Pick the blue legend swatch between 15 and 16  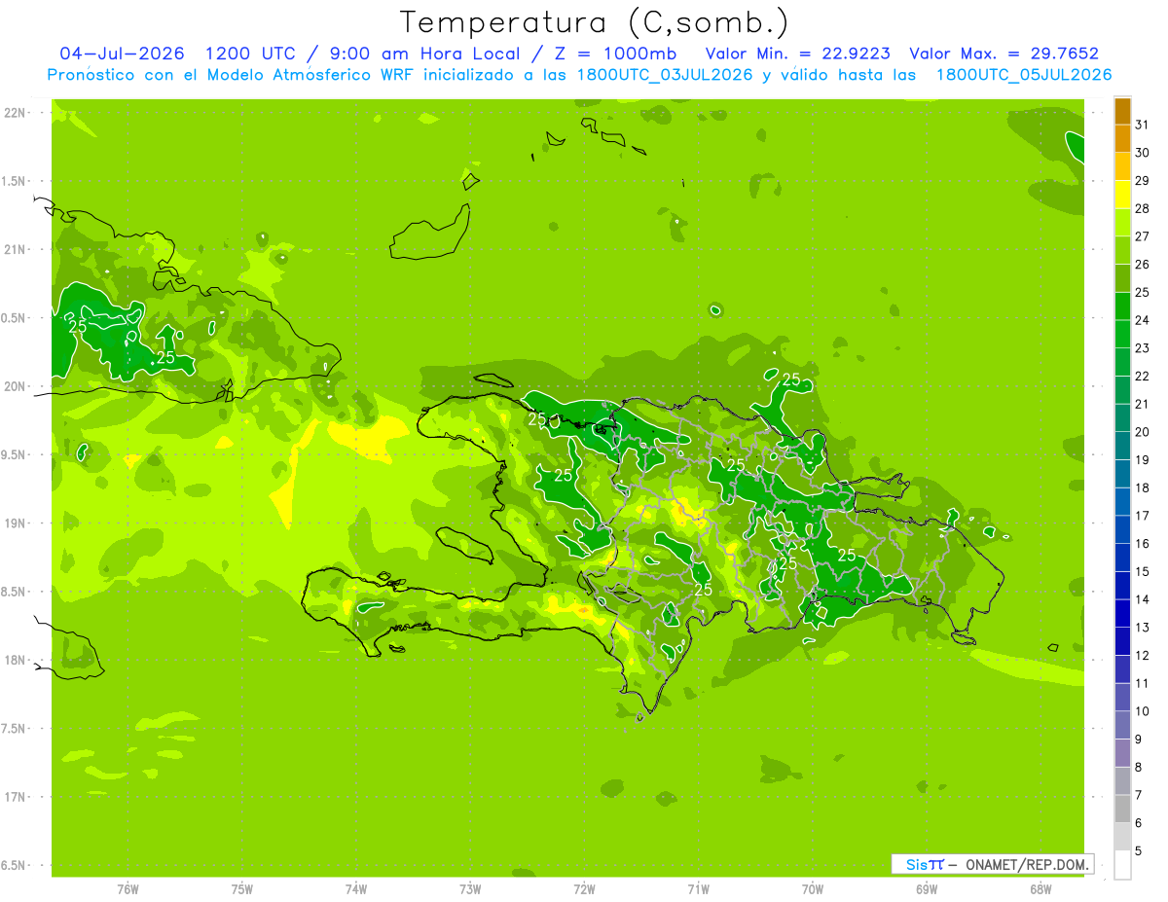coord(1122,558)
